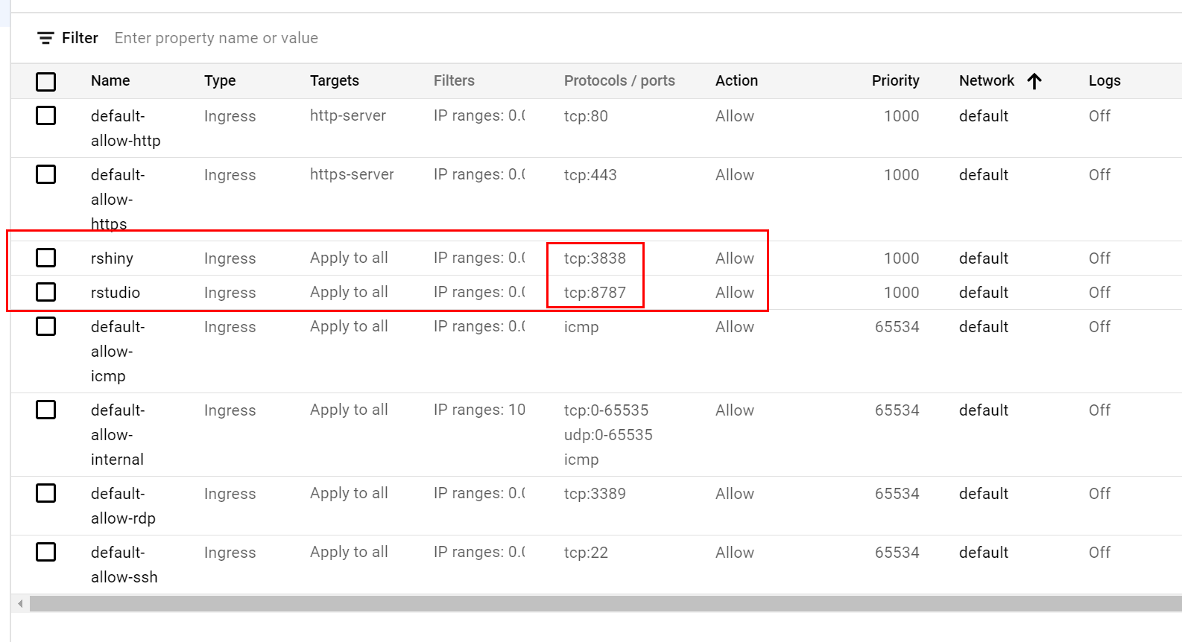Click the Action column header

736,81
